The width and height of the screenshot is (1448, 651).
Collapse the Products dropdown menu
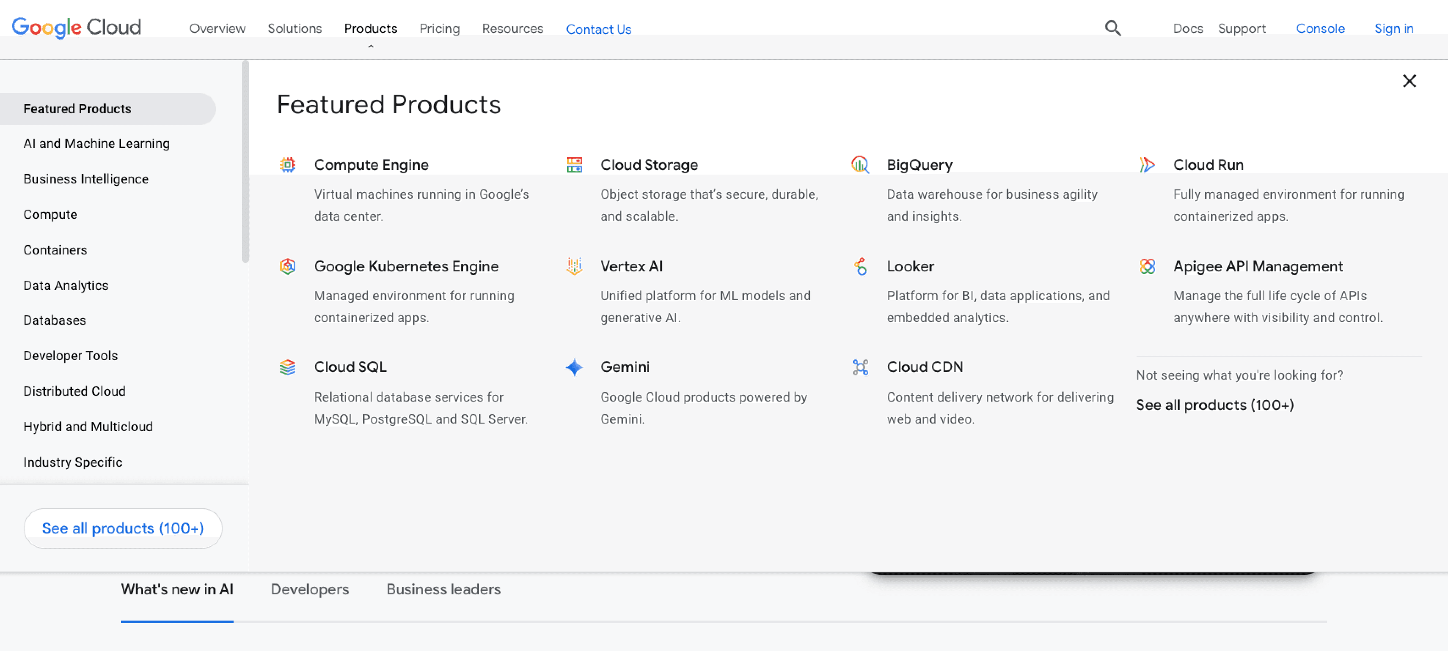point(370,29)
